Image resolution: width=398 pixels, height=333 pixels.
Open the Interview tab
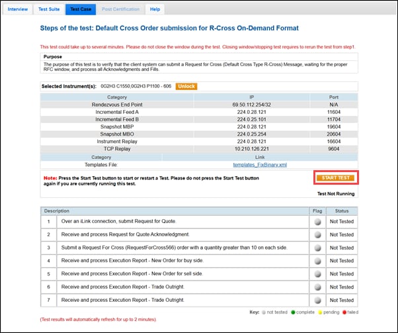pos(18,9)
